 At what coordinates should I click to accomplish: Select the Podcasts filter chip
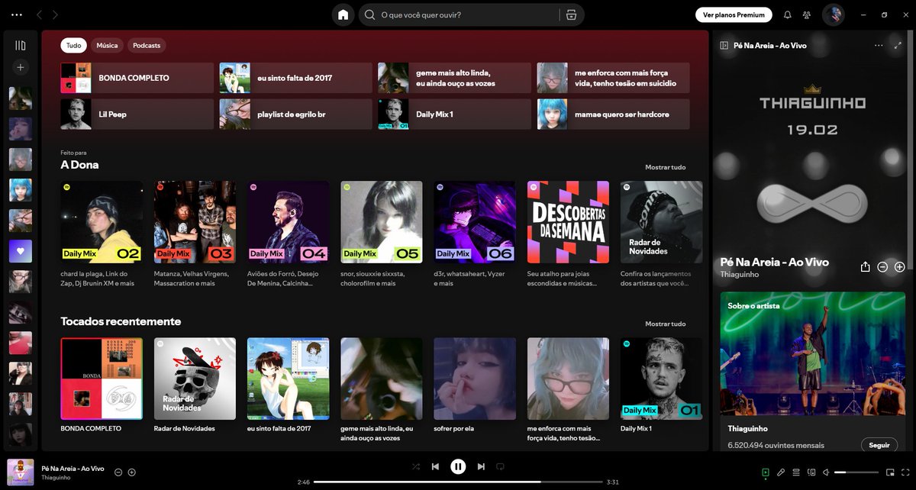[x=147, y=45]
